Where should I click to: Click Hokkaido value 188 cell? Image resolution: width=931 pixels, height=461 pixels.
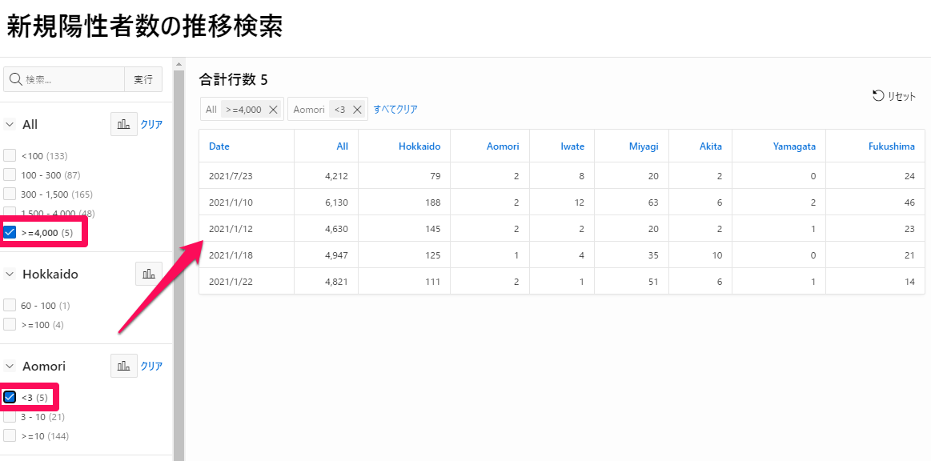click(404, 202)
